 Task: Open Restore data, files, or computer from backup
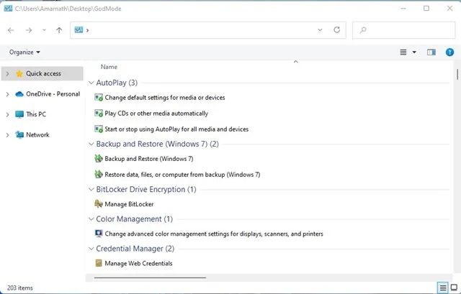click(182, 175)
